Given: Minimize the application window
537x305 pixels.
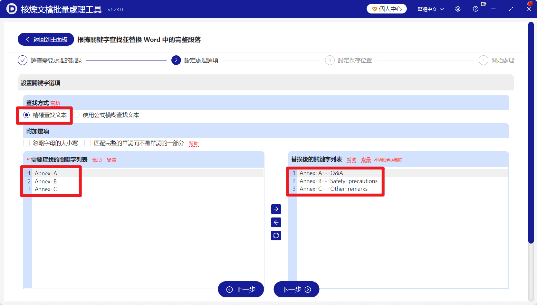Looking at the screenshot, I should coord(493,9).
